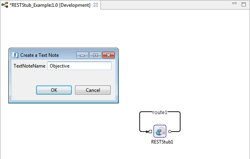Click the flow icon on editor tab
Screen dimensions: 250x159
(5, 5)
